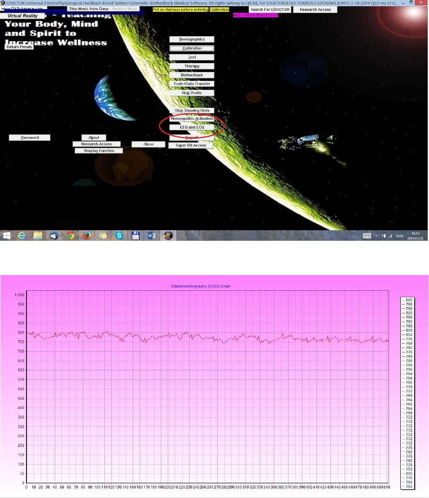Click Search For EDUCTOR

[270, 10]
